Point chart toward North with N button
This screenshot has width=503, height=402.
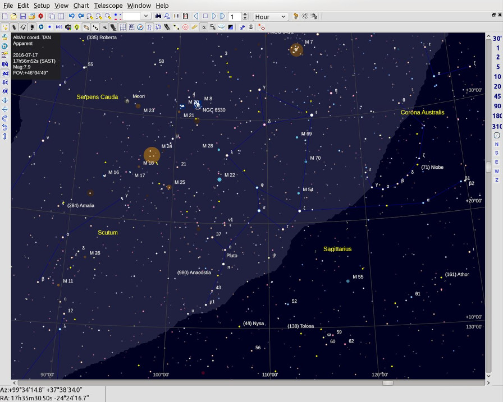(x=497, y=144)
